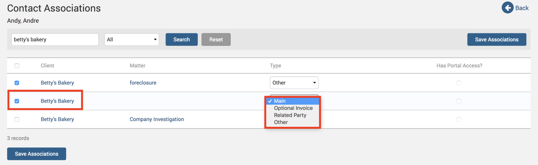Open the foreclosure matter link

point(143,83)
